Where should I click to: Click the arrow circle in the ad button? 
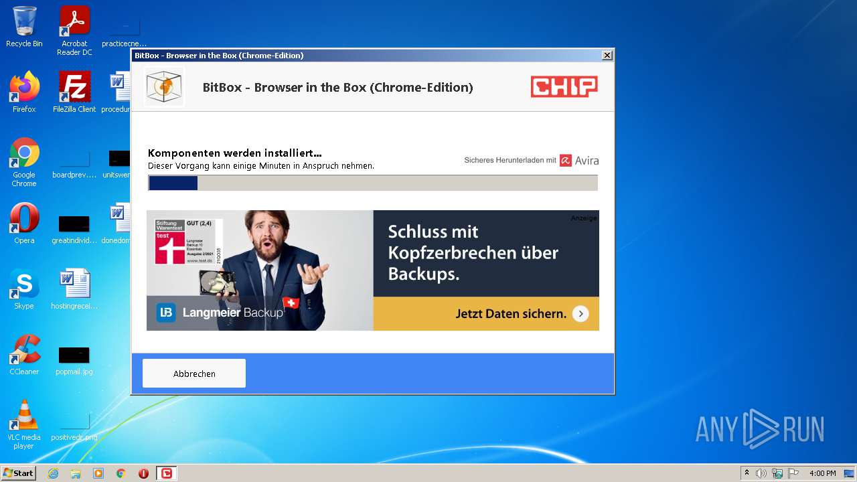pyautogui.click(x=580, y=314)
